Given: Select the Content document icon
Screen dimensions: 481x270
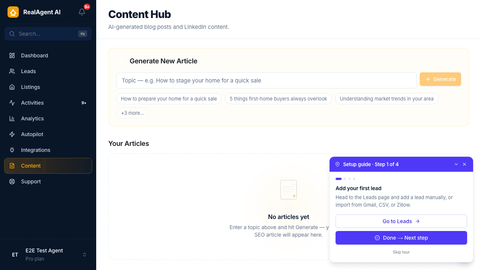Looking at the screenshot, I should tap(12, 166).
